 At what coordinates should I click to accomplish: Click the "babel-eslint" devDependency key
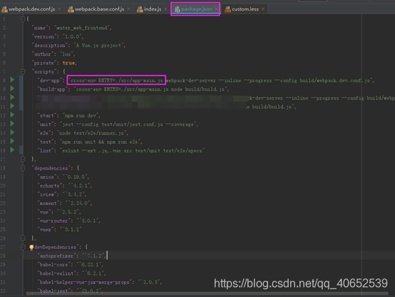click(56, 273)
